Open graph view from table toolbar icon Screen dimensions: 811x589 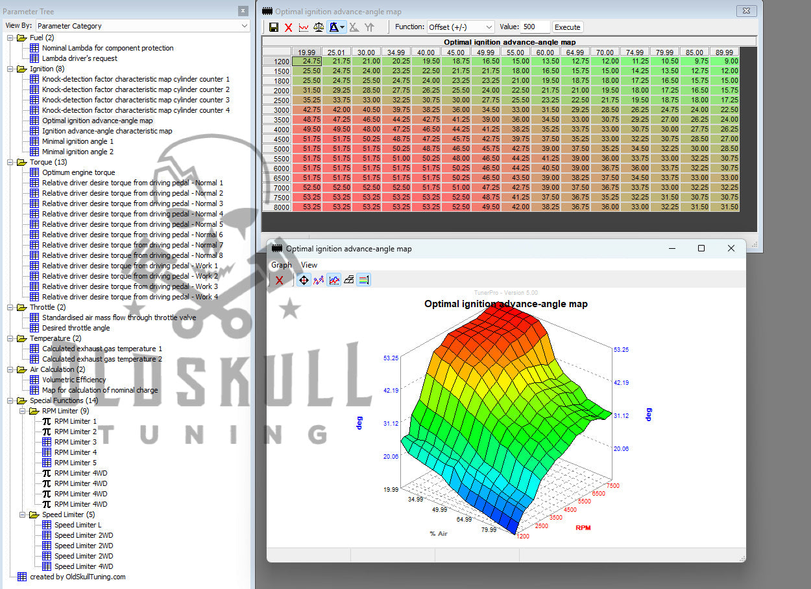coord(303,27)
